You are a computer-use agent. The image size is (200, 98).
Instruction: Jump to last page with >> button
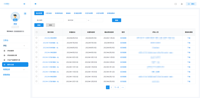tap(123, 87)
